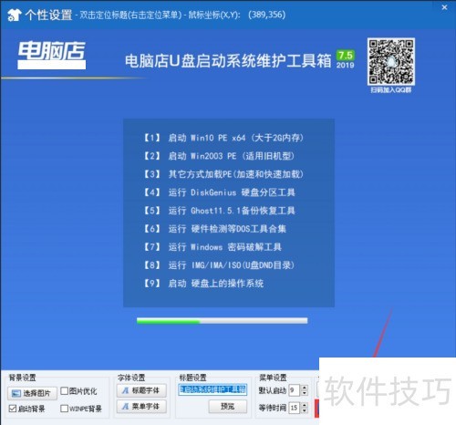456x425 pixels.
Task: Click the 默认启动 value field
Action: click(x=295, y=390)
